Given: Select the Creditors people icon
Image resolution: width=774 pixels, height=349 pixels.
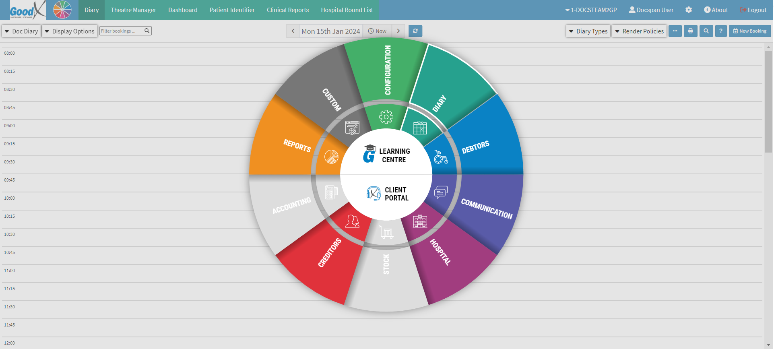Looking at the screenshot, I should (352, 221).
